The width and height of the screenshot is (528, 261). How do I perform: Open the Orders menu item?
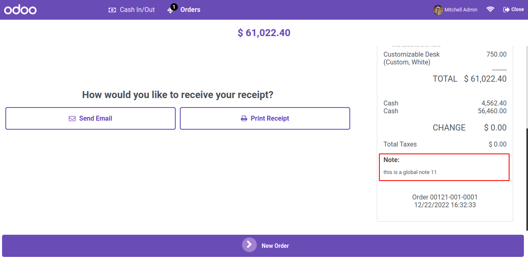[x=184, y=9]
